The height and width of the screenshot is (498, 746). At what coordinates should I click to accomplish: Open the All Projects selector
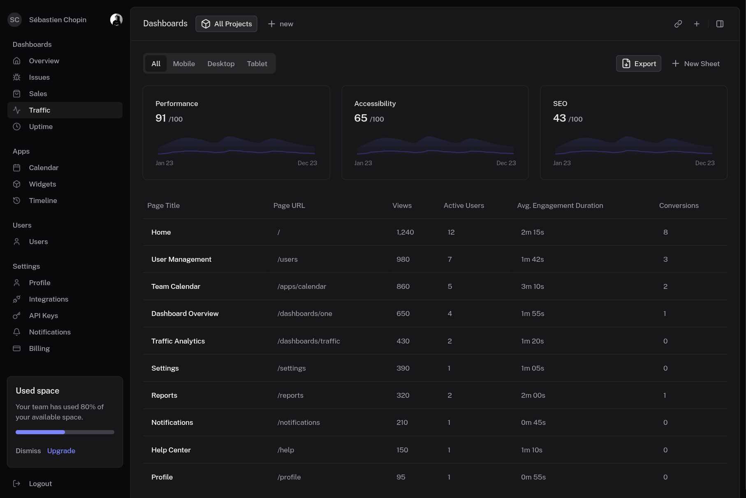point(226,24)
